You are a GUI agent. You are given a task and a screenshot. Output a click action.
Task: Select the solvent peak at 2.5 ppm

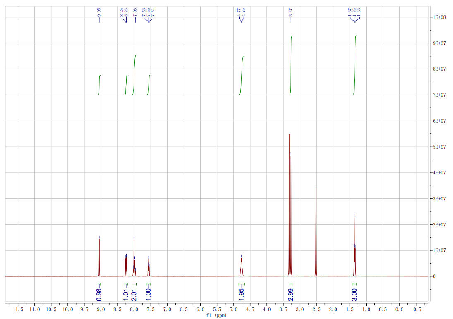tap(316, 232)
